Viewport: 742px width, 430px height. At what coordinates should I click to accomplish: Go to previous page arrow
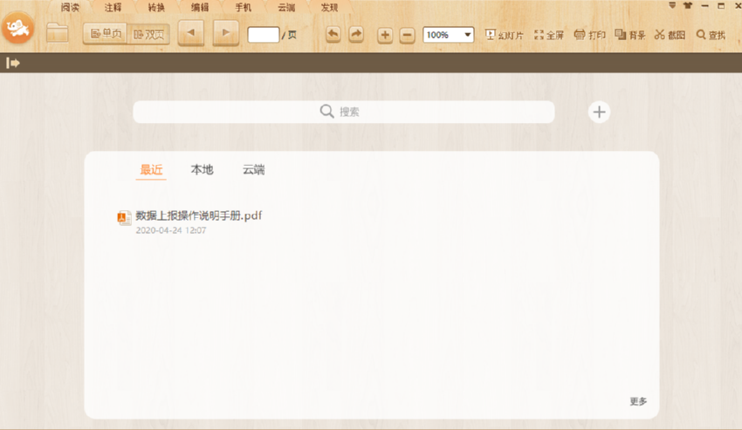[x=190, y=33]
